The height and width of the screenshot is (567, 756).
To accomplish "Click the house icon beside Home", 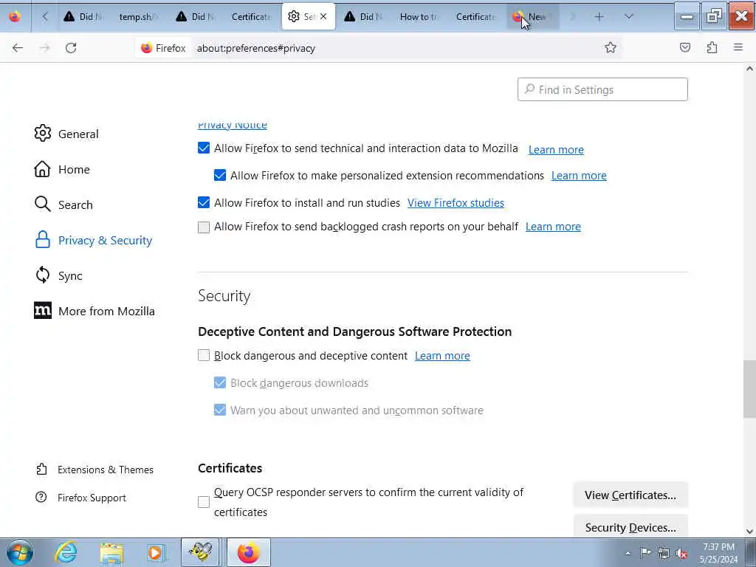I will (42, 169).
